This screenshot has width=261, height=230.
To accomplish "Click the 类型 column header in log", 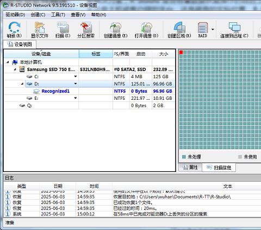I will pos(22,186).
